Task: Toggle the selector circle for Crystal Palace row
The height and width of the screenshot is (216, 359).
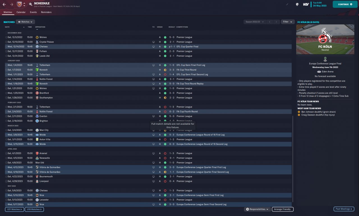Action: tap(6, 42)
